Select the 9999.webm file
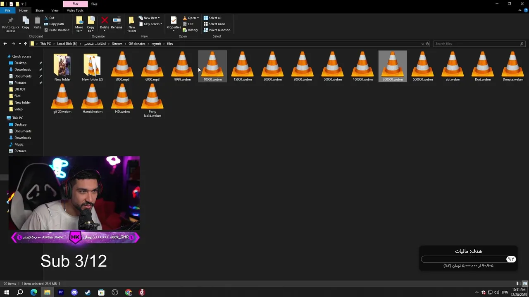 [x=182, y=66]
